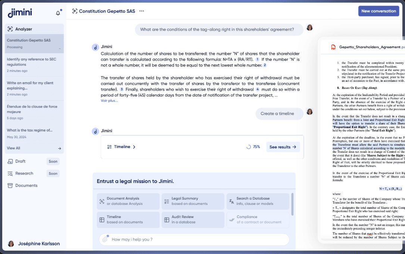Open Documents in the sidebar
The height and width of the screenshot is (254, 405).
click(27, 186)
